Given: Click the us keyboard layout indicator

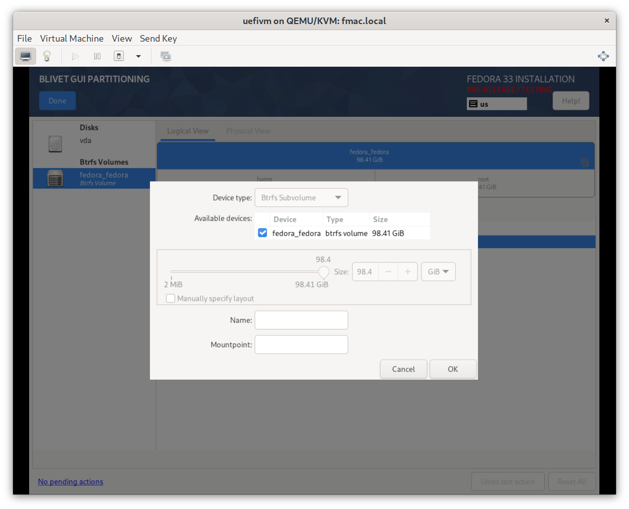Looking at the screenshot, I should pyautogui.click(x=497, y=104).
